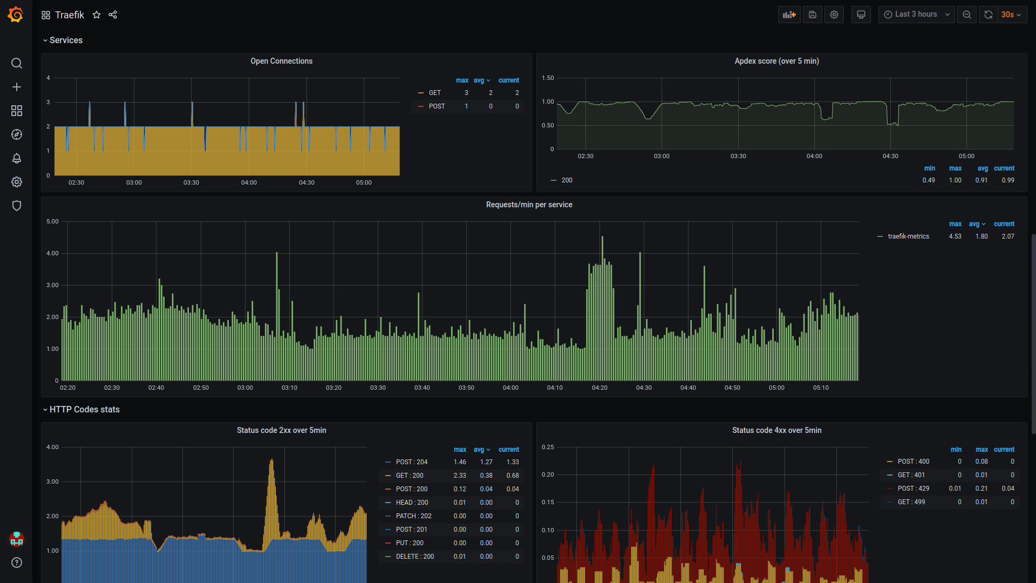
Task: Open the Last 3 hours time picker
Action: coord(916,15)
